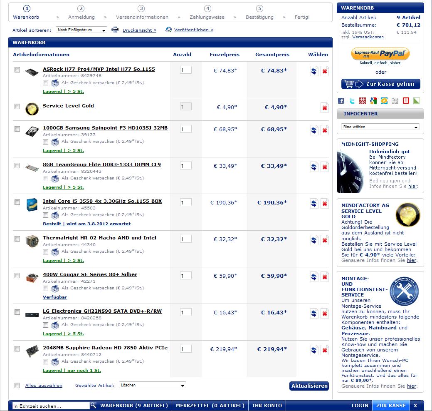
Task: Remove the 400W Cougar power supply
Action: (x=325, y=276)
